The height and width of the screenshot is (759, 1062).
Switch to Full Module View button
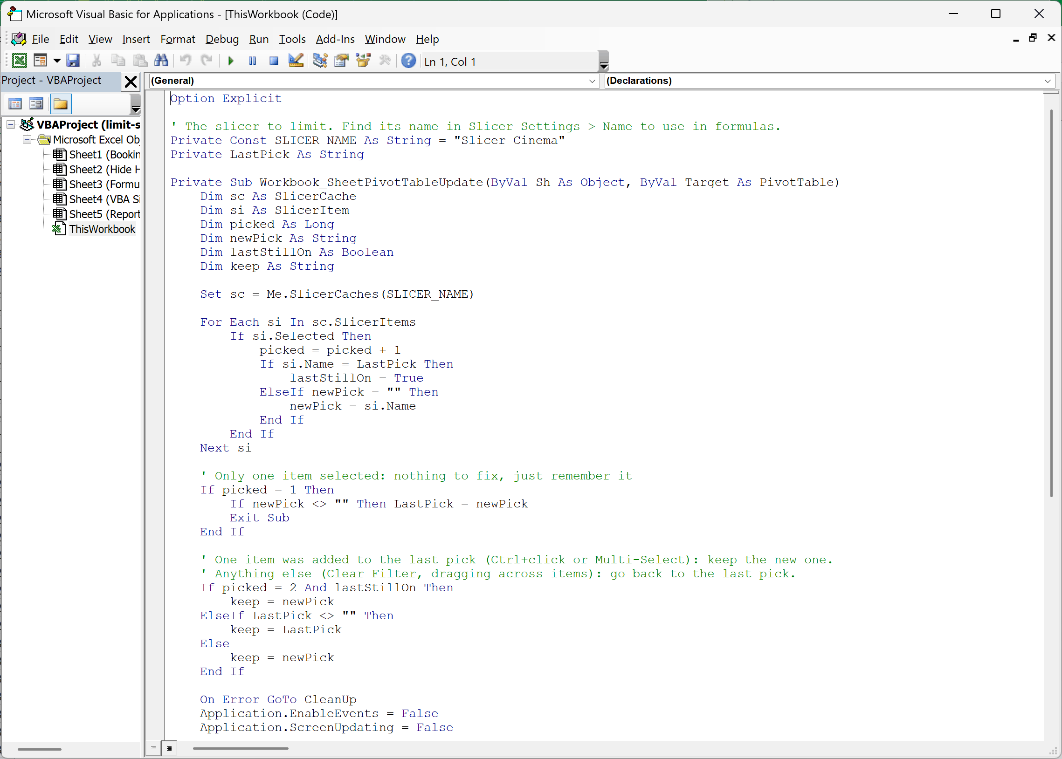[x=169, y=748]
